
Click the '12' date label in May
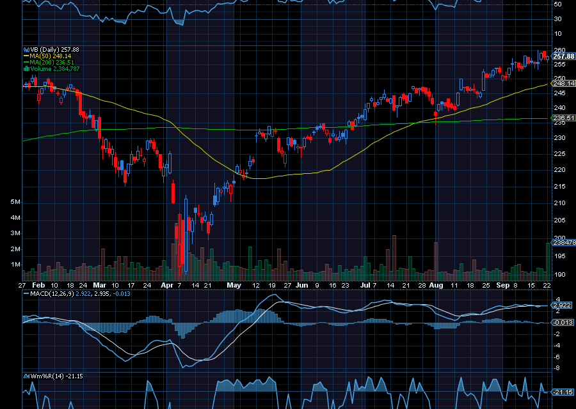[x=255, y=286]
